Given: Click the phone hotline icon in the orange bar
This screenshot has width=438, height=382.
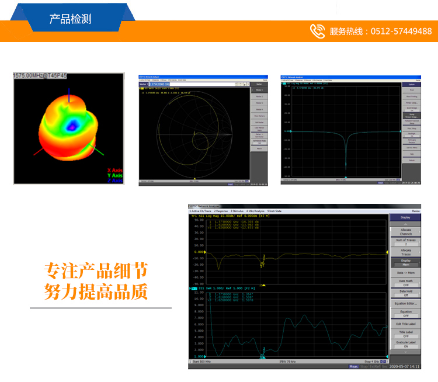Looking at the screenshot, I should 317,32.
